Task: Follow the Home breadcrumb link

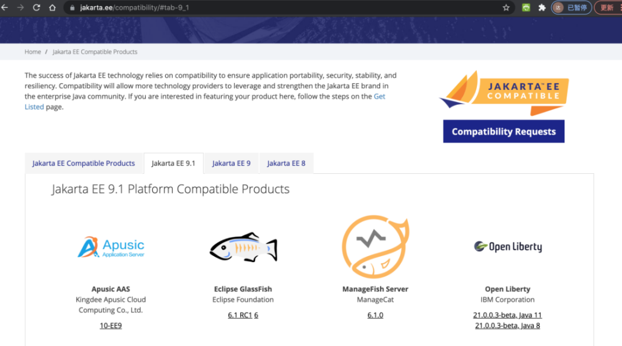Action: click(33, 52)
